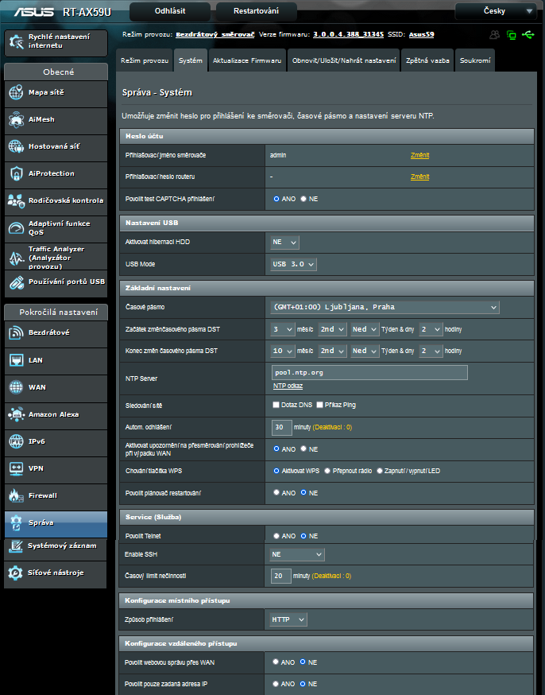Viewport: 545px width, 695px height.
Task: Open AiProtection shield icon
Action: 16,174
